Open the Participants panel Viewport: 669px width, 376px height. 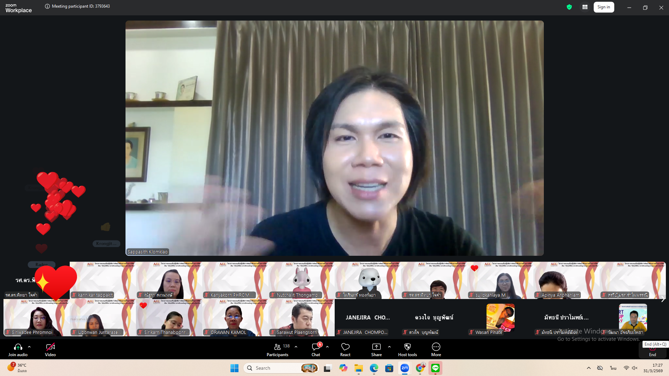[278, 347]
